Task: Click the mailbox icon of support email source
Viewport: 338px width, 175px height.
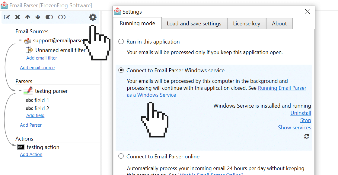Action: coord(27,41)
